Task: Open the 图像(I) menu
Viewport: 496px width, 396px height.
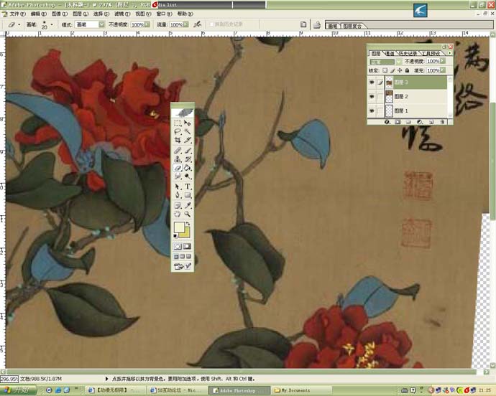Action: pyautogui.click(x=60, y=14)
